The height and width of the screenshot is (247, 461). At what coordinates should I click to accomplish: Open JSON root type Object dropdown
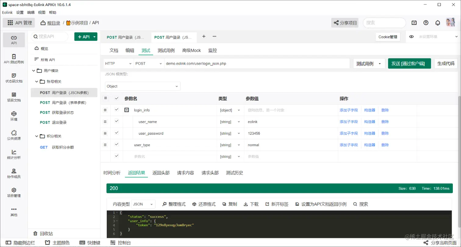click(143, 86)
